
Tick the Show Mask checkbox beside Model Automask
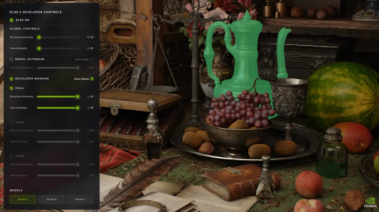92,60
